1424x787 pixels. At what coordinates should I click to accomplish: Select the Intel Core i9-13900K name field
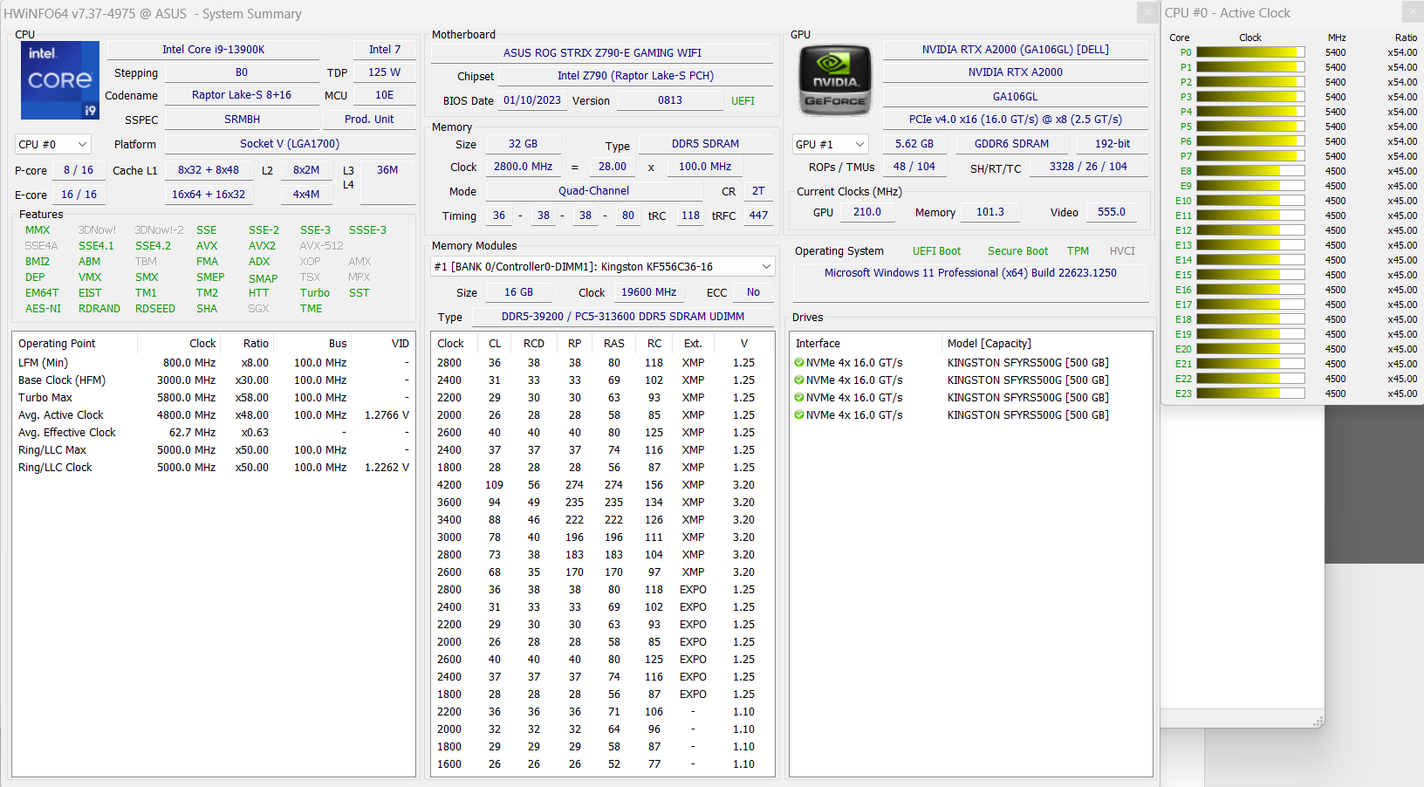pyautogui.click(x=213, y=50)
